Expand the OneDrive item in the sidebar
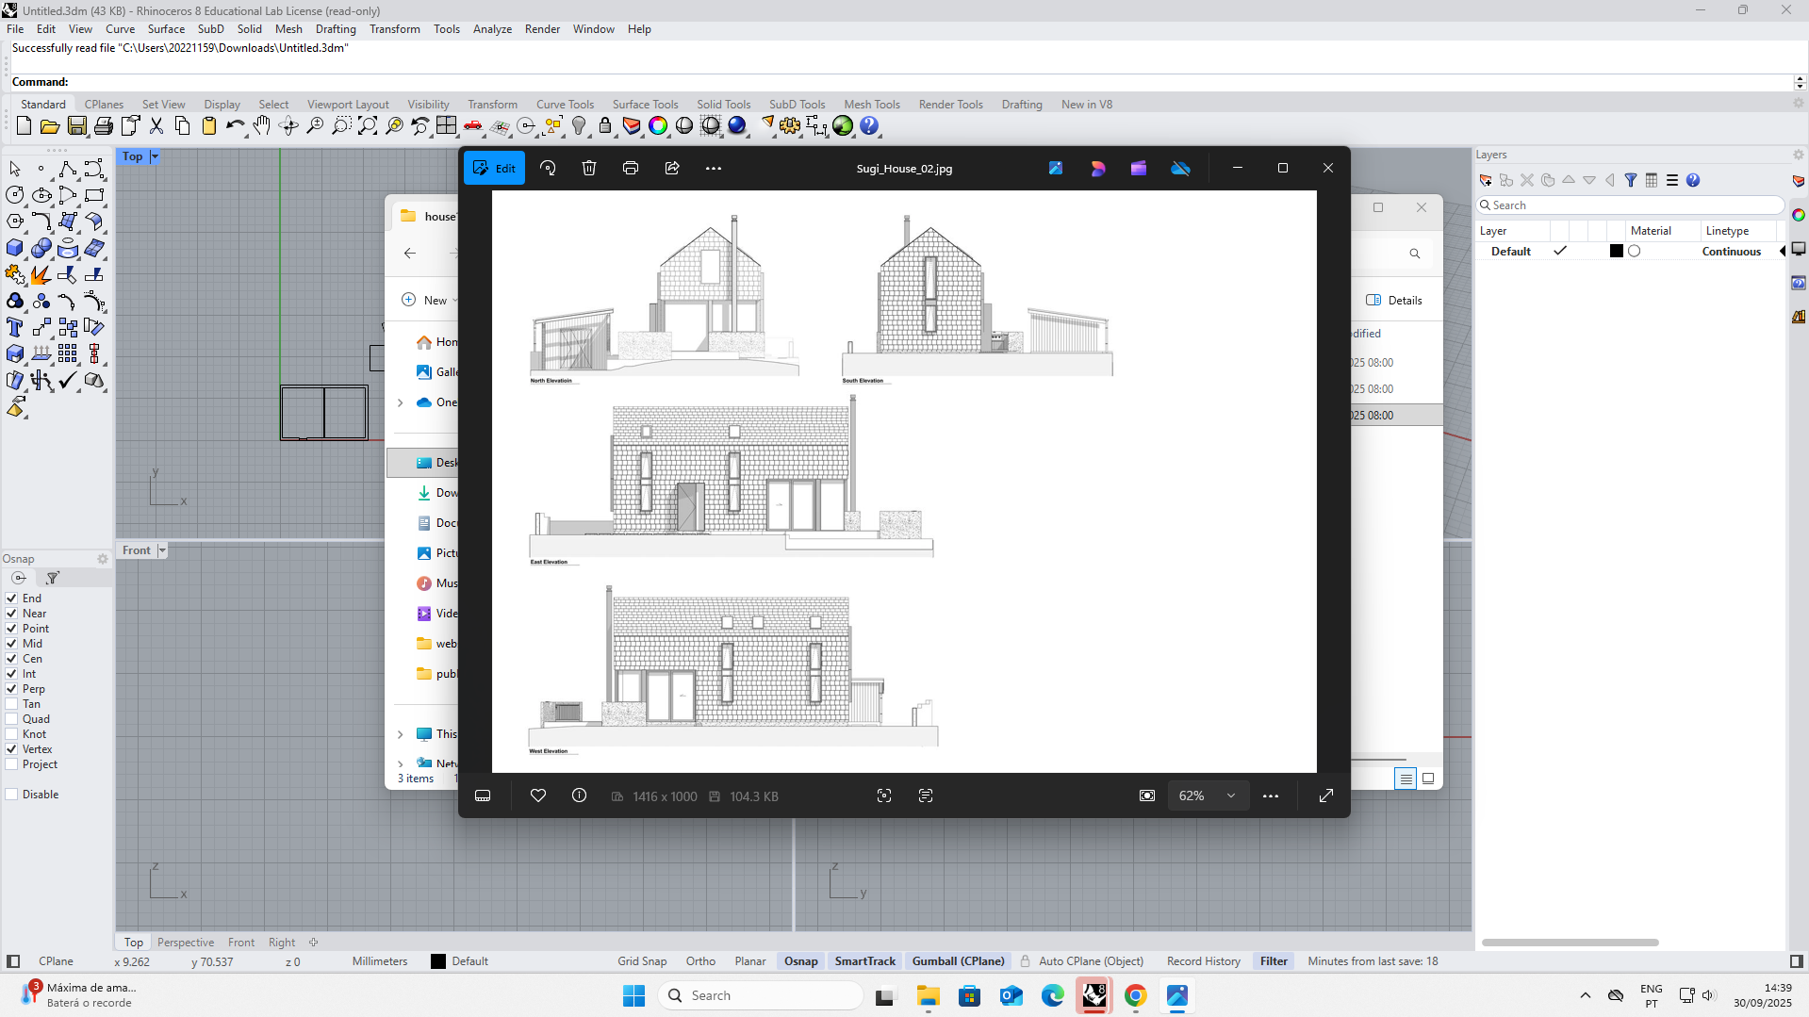1809x1017 pixels. tap(400, 402)
